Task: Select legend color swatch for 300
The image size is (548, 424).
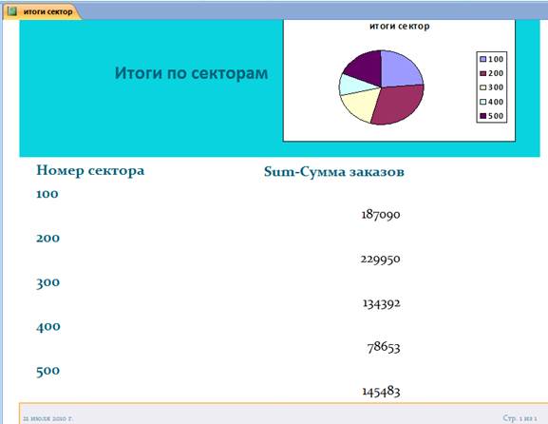Action: pyautogui.click(x=483, y=87)
